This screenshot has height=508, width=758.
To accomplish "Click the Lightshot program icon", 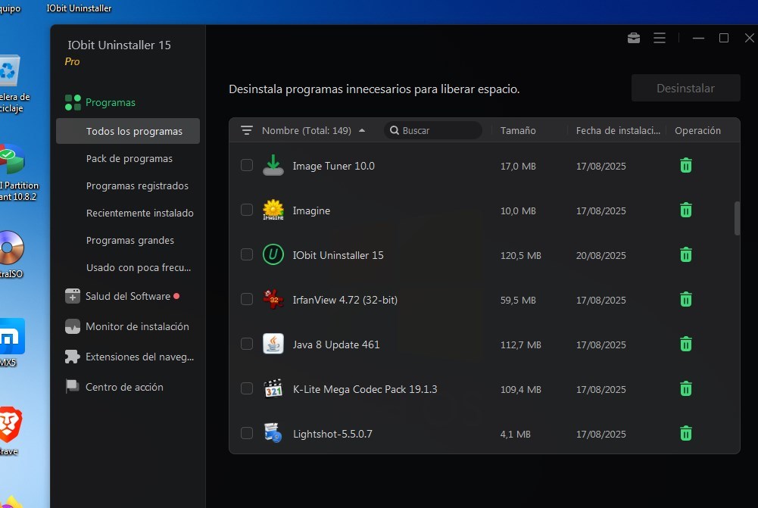I will (273, 434).
